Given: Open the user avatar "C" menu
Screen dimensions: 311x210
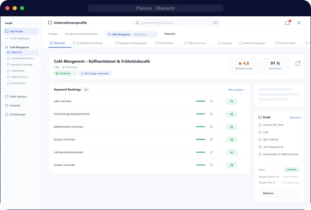Looking at the screenshot, I should pyautogui.click(x=299, y=23).
